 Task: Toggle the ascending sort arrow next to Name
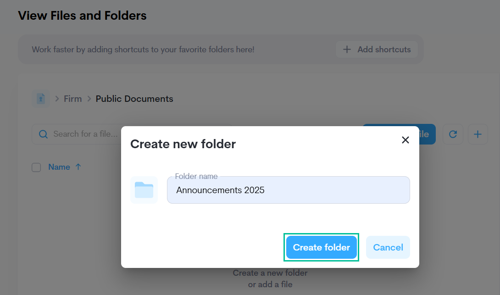(x=78, y=167)
